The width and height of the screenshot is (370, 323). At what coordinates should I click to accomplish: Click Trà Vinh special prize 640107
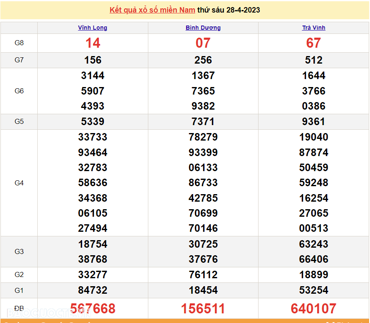313,309
